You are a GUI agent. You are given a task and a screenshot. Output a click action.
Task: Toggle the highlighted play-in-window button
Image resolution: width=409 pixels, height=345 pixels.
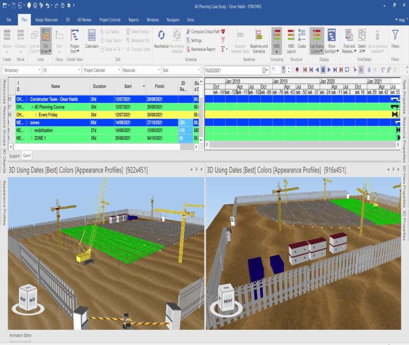point(361,70)
